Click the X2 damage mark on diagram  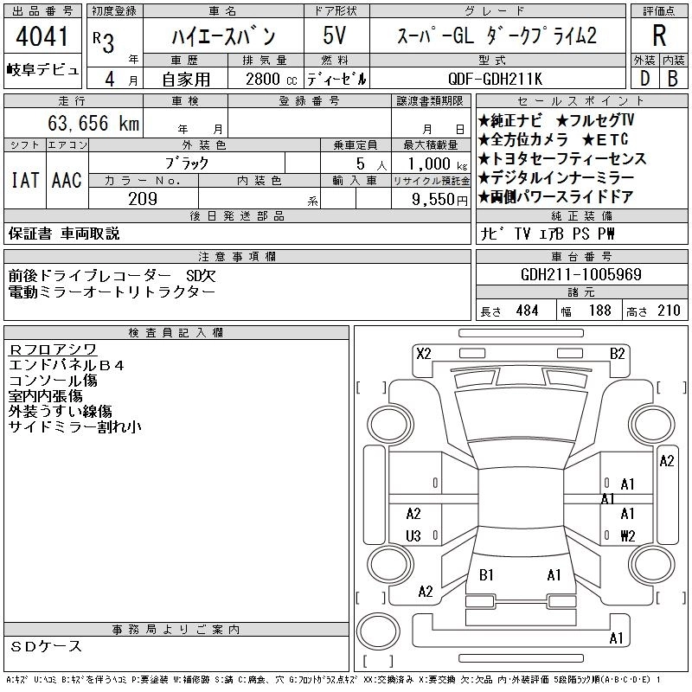[x=424, y=354]
